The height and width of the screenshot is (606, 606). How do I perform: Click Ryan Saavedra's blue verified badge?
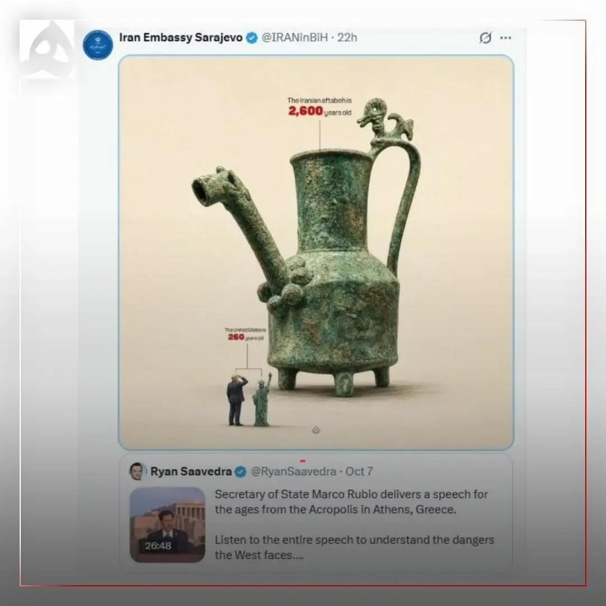pos(240,472)
